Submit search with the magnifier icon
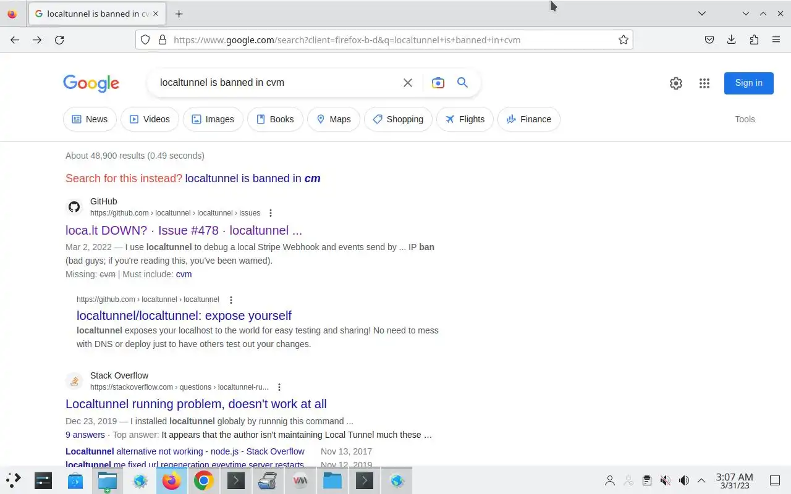Viewport: 791px width, 494px height. tap(462, 83)
